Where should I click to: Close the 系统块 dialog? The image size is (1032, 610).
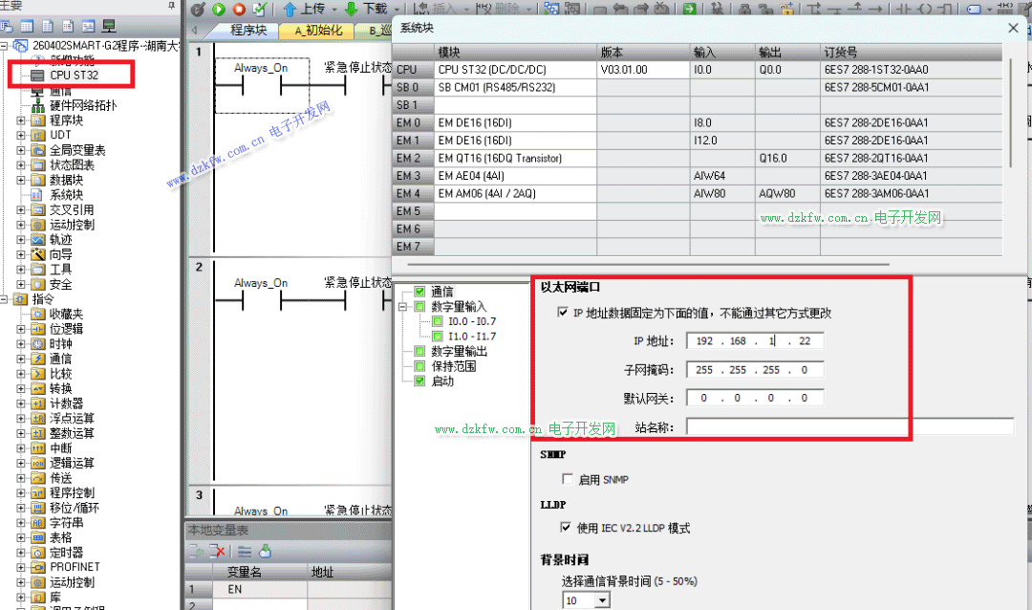tap(1013, 28)
